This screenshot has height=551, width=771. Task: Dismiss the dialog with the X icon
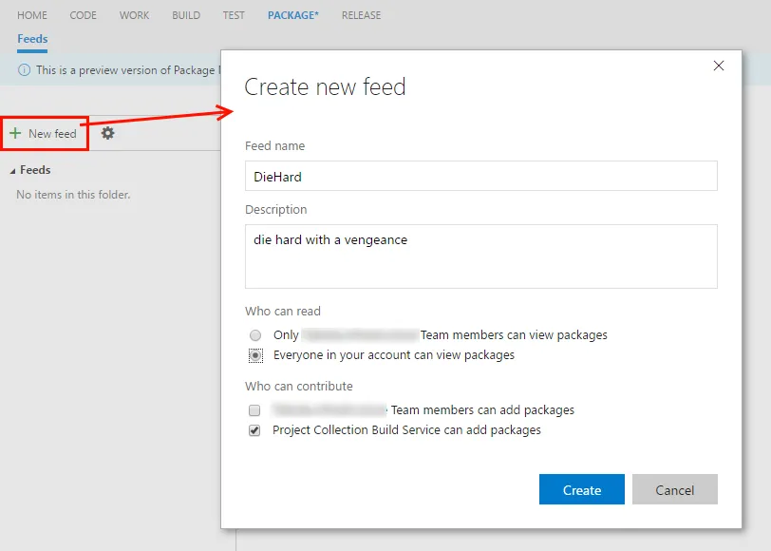pyautogui.click(x=719, y=66)
